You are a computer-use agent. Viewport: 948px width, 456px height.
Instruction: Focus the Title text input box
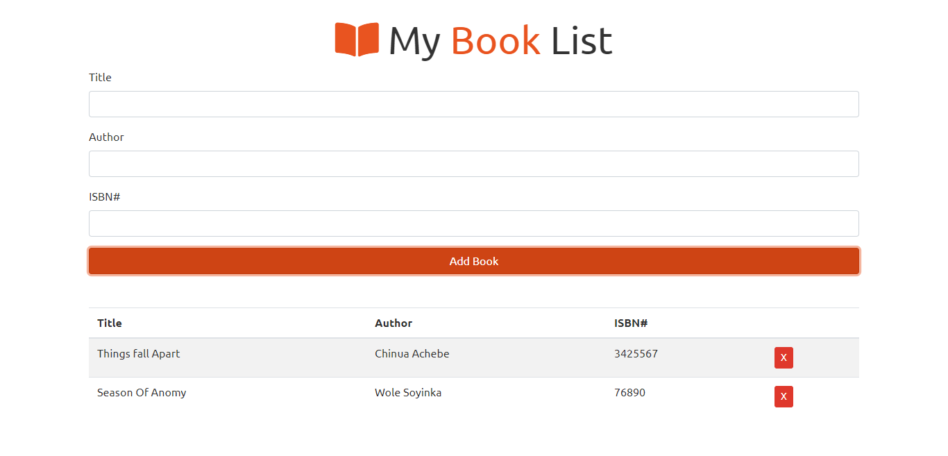click(474, 104)
